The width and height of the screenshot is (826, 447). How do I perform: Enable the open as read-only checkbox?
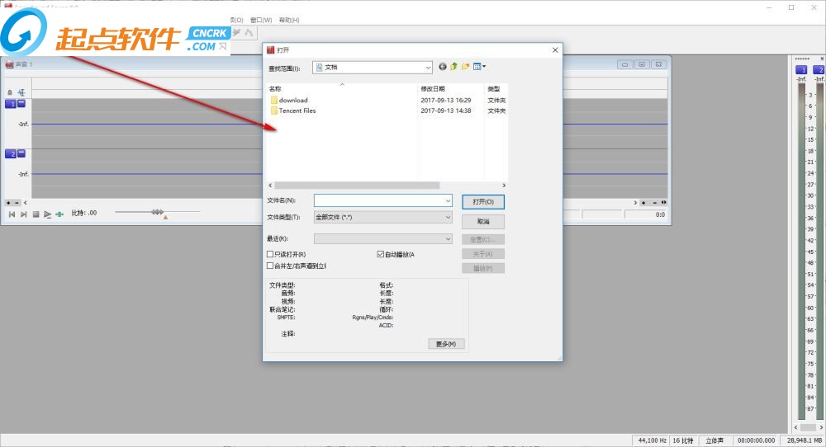tap(270, 255)
